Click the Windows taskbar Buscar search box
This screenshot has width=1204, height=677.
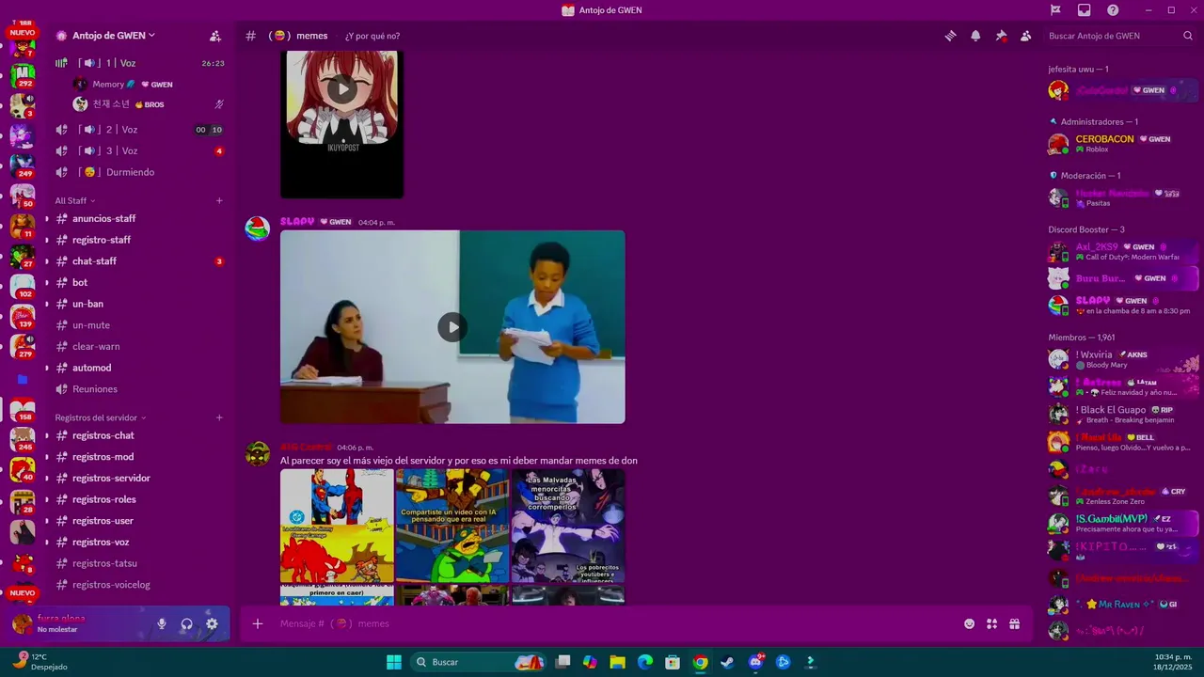click(x=477, y=662)
